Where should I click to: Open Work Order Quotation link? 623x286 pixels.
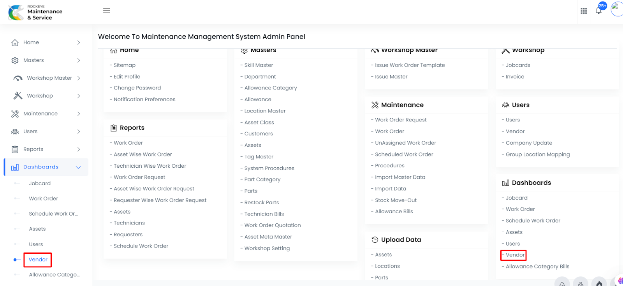(273, 225)
